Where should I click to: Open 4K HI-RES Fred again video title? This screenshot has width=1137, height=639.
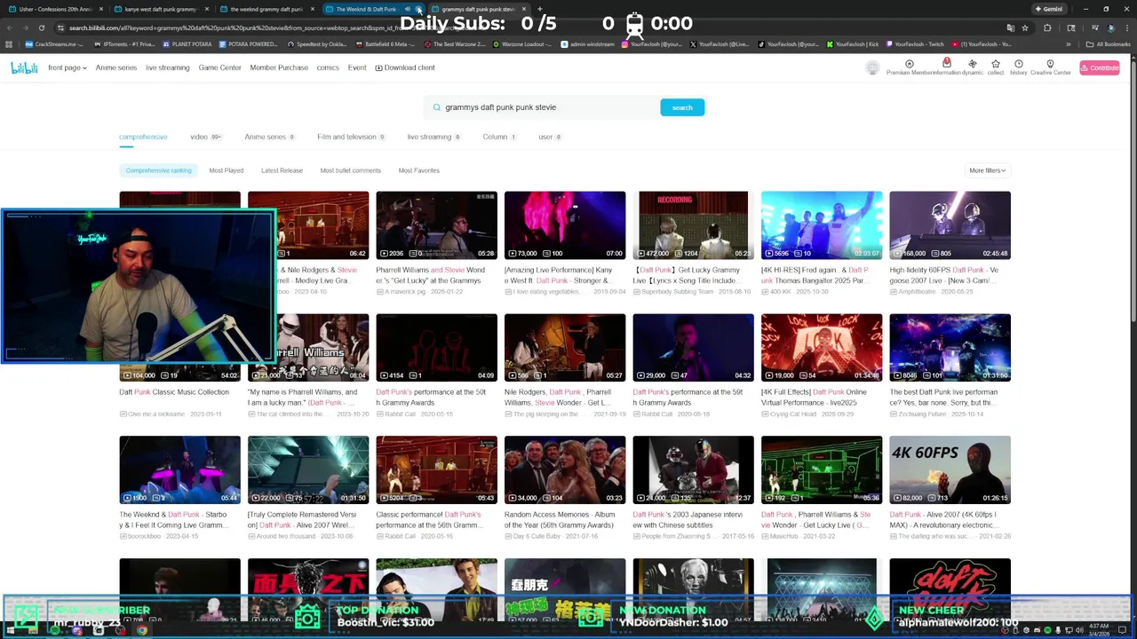point(815,275)
